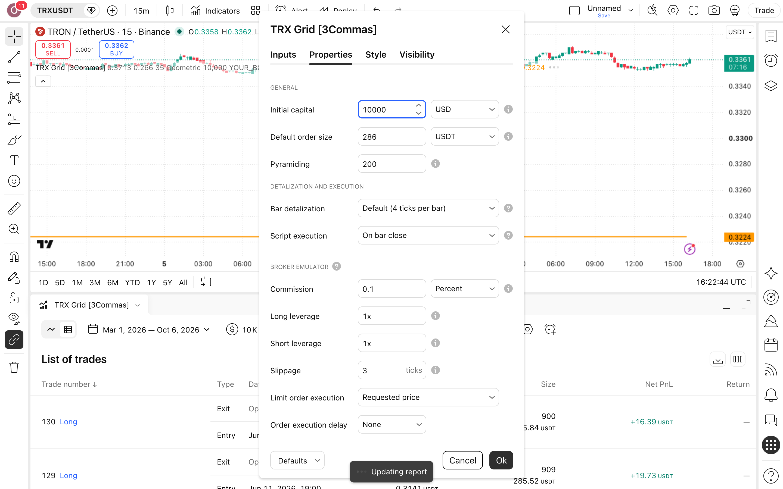This screenshot has height=489, width=783.
Task: Click the Trade button
Action: [764, 10]
